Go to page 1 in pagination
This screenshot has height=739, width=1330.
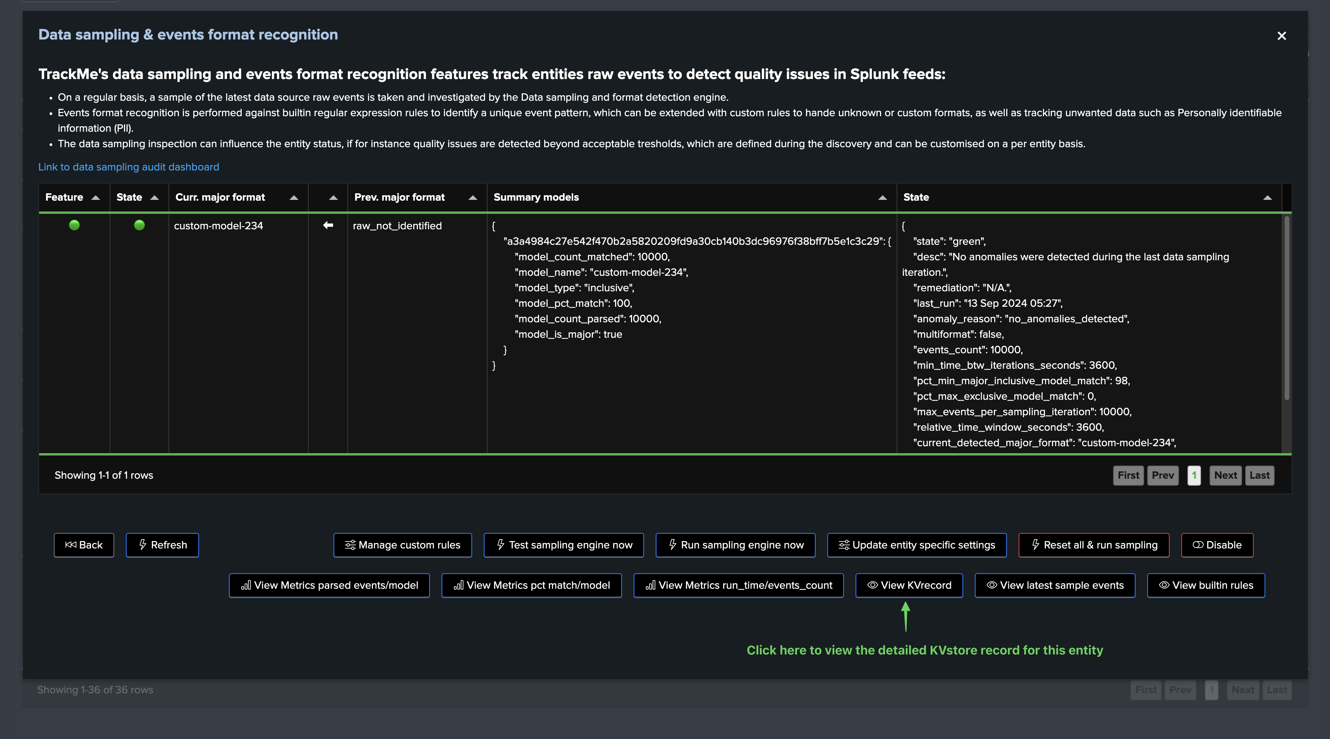[x=1193, y=475]
